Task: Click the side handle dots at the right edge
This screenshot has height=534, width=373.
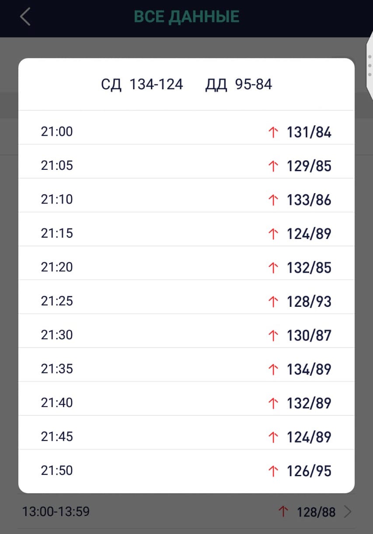Action: (x=370, y=66)
